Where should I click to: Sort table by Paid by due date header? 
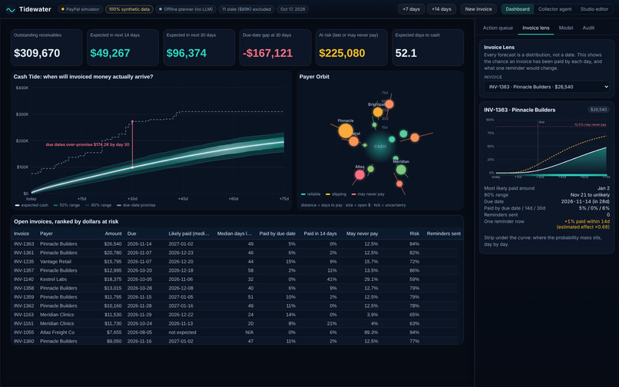coord(277,233)
